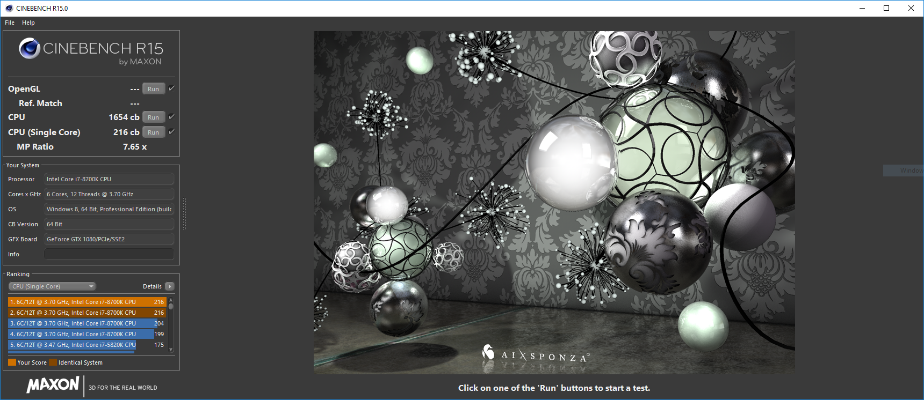The height and width of the screenshot is (400, 924).
Task: Click the Cinebench R15 logo sphere icon
Action: (30, 48)
